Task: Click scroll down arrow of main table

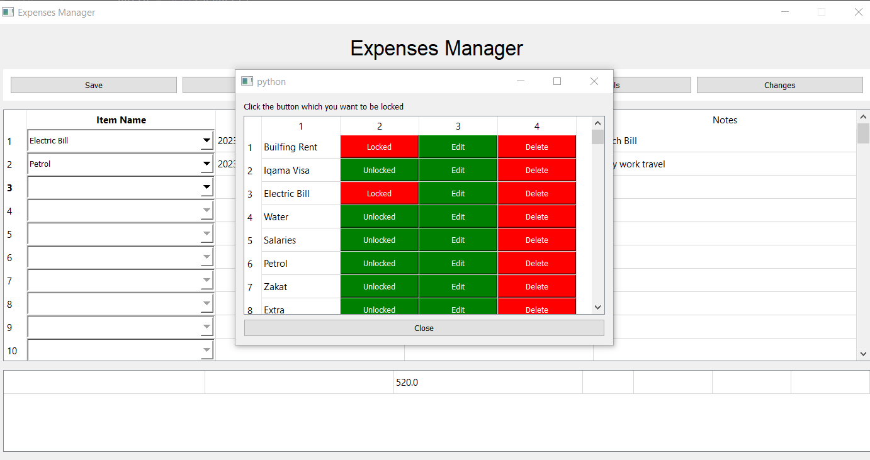Action: pyautogui.click(x=863, y=354)
